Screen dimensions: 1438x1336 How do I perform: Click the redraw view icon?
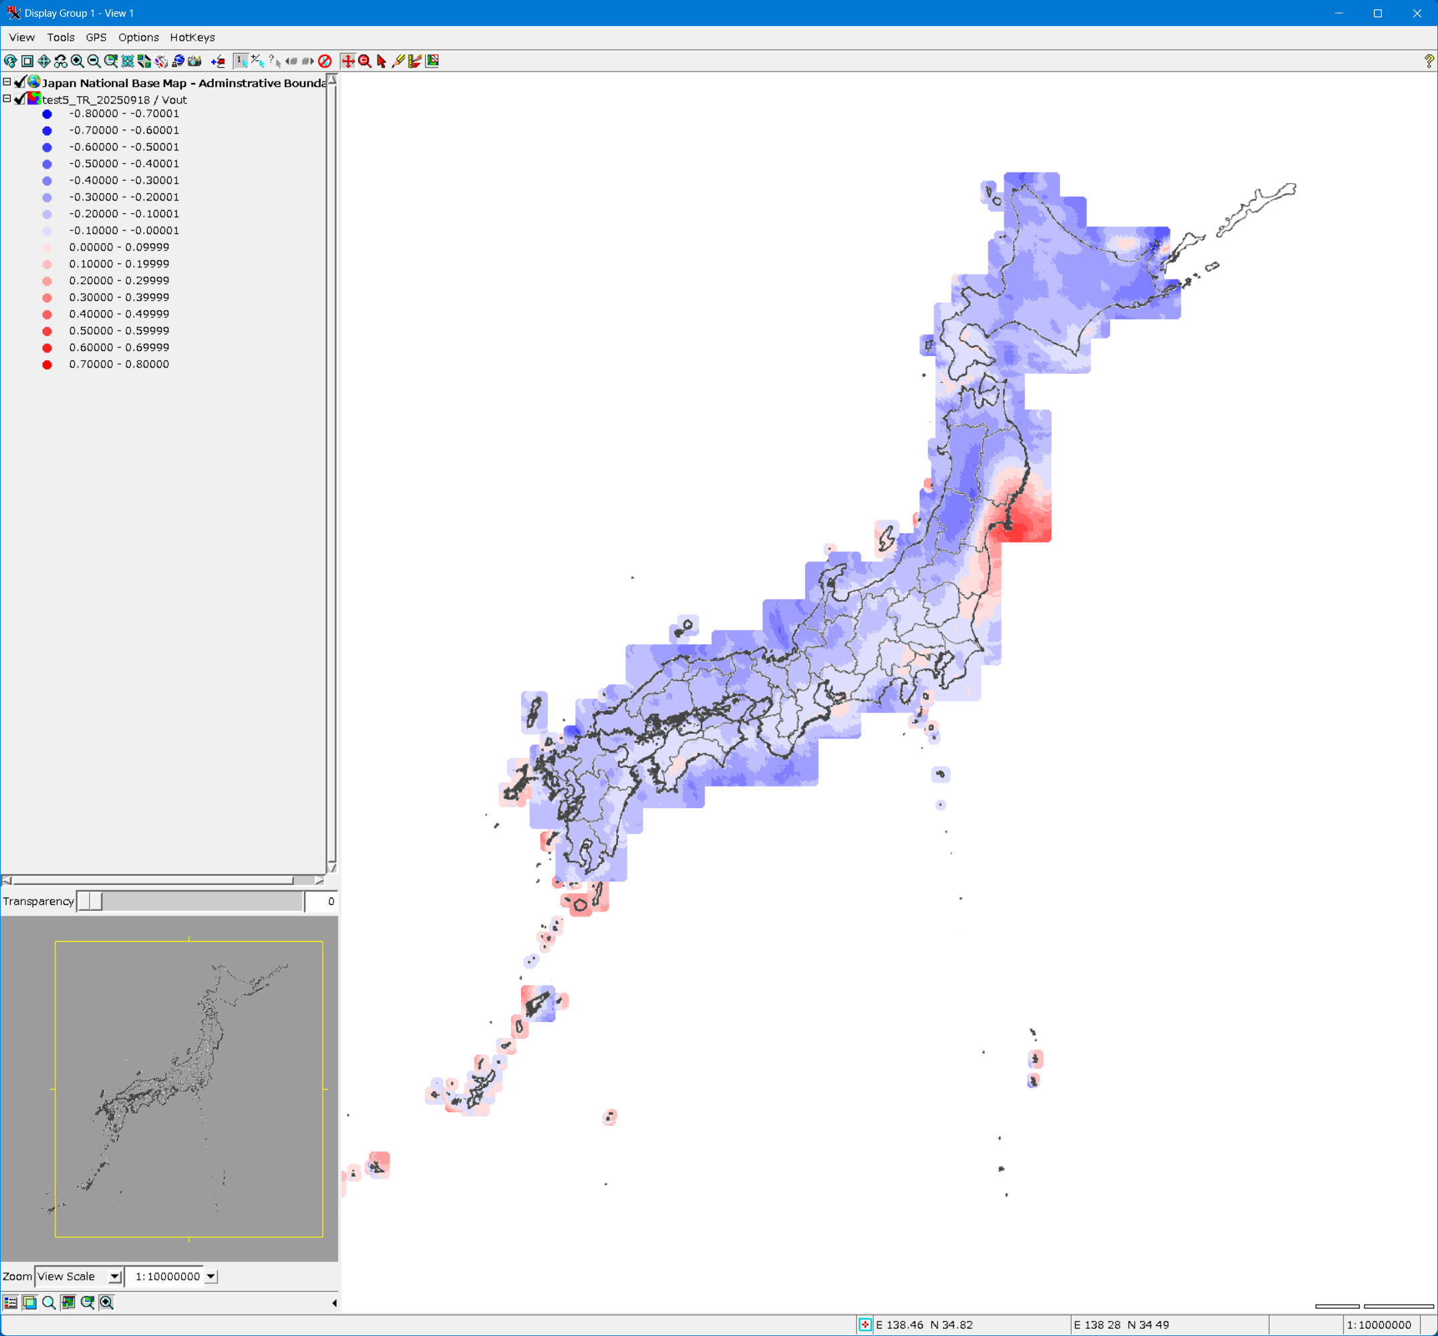[x=10, y=61]
